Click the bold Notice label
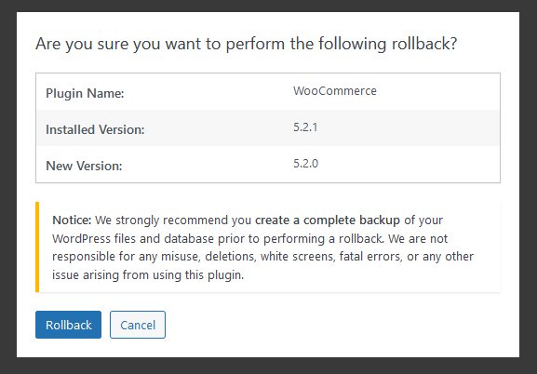Image resolution: width=537 pixels, height=374 pixels. (72, 220)
